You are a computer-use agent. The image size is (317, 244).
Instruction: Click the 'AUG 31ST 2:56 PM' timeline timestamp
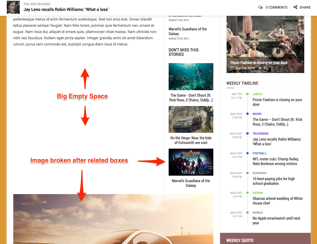point(236,116)
